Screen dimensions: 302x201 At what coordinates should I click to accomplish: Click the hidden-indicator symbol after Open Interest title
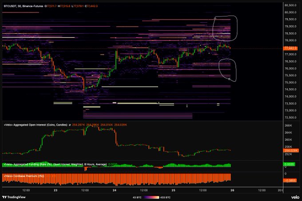(70, 125)
